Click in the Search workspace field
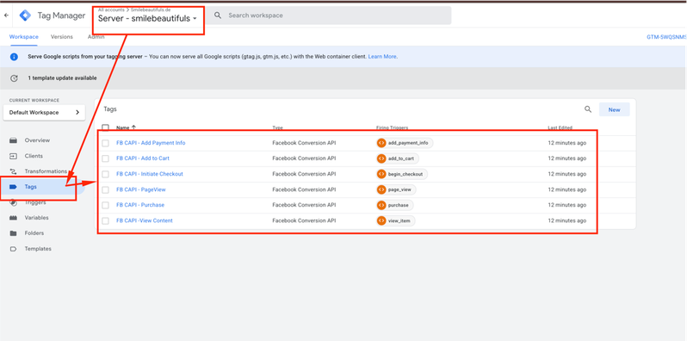 coord(329,15)
